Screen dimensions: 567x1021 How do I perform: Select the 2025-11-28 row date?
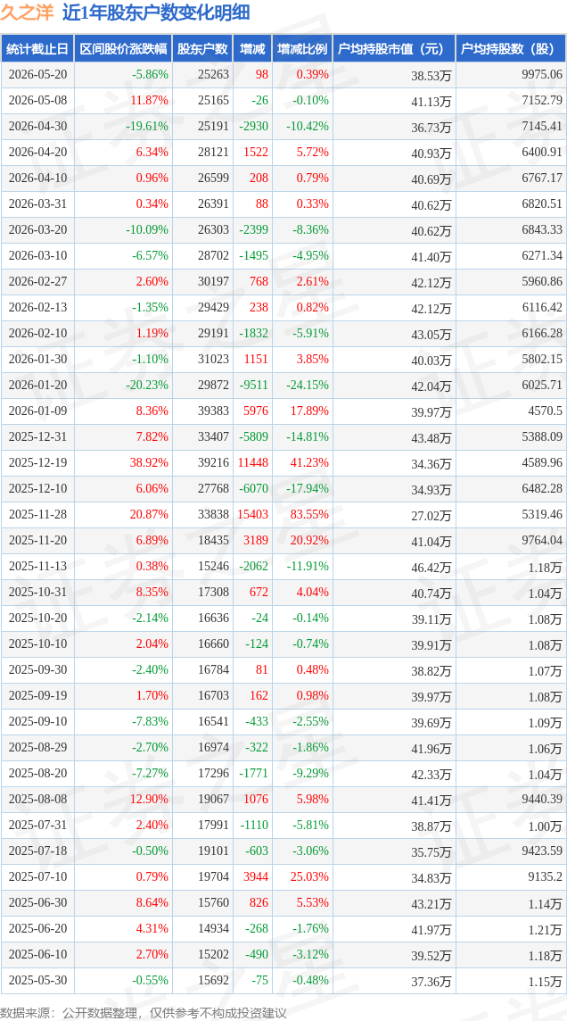[x=37, y=514]
